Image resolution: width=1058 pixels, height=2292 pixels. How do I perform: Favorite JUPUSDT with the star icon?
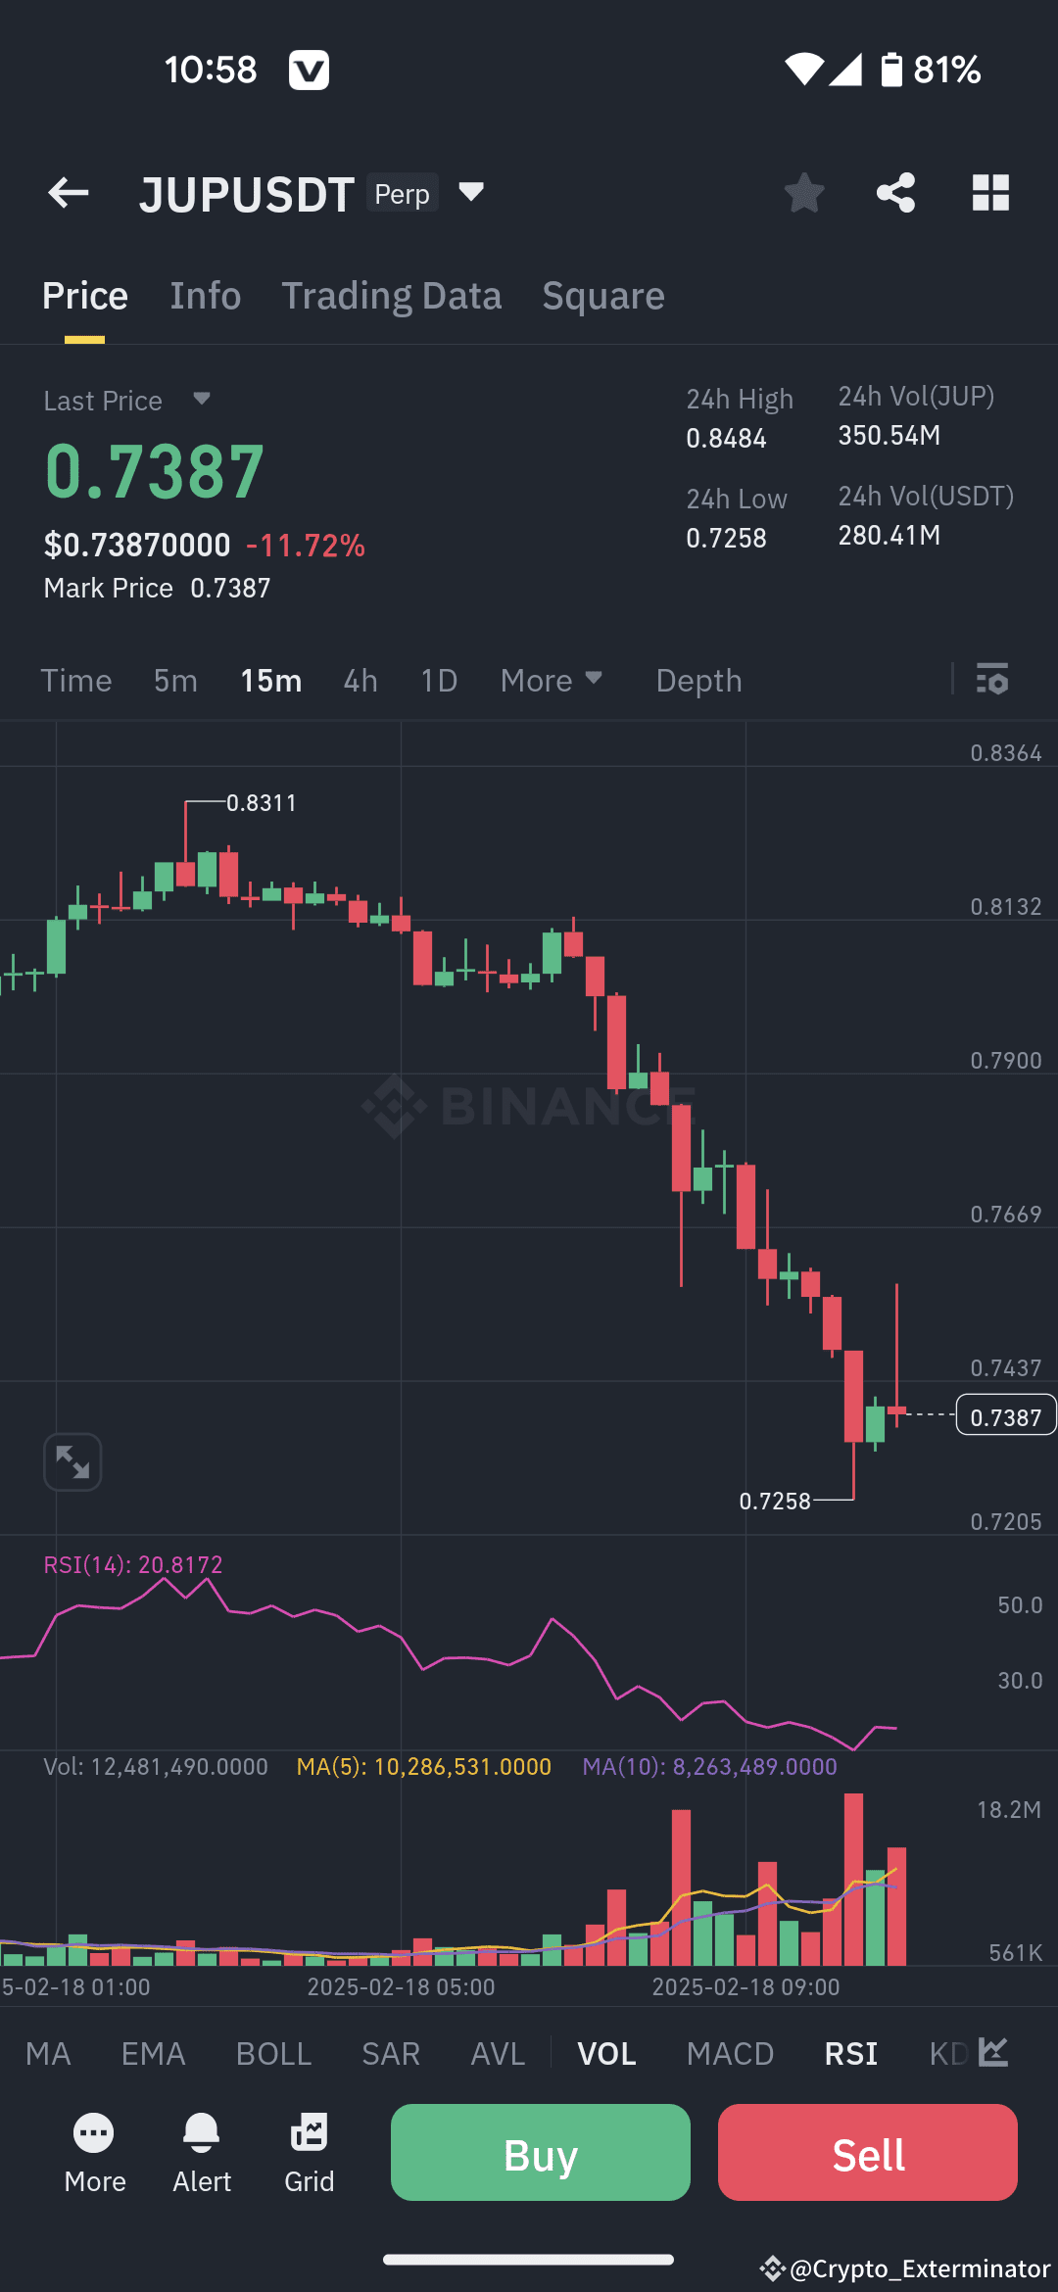coord(805,192)
